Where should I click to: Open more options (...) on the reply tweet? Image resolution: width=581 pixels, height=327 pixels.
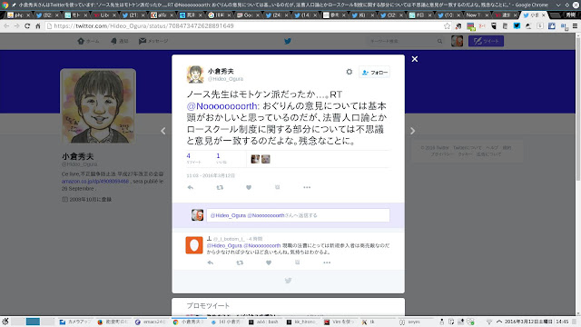[327, 263]
